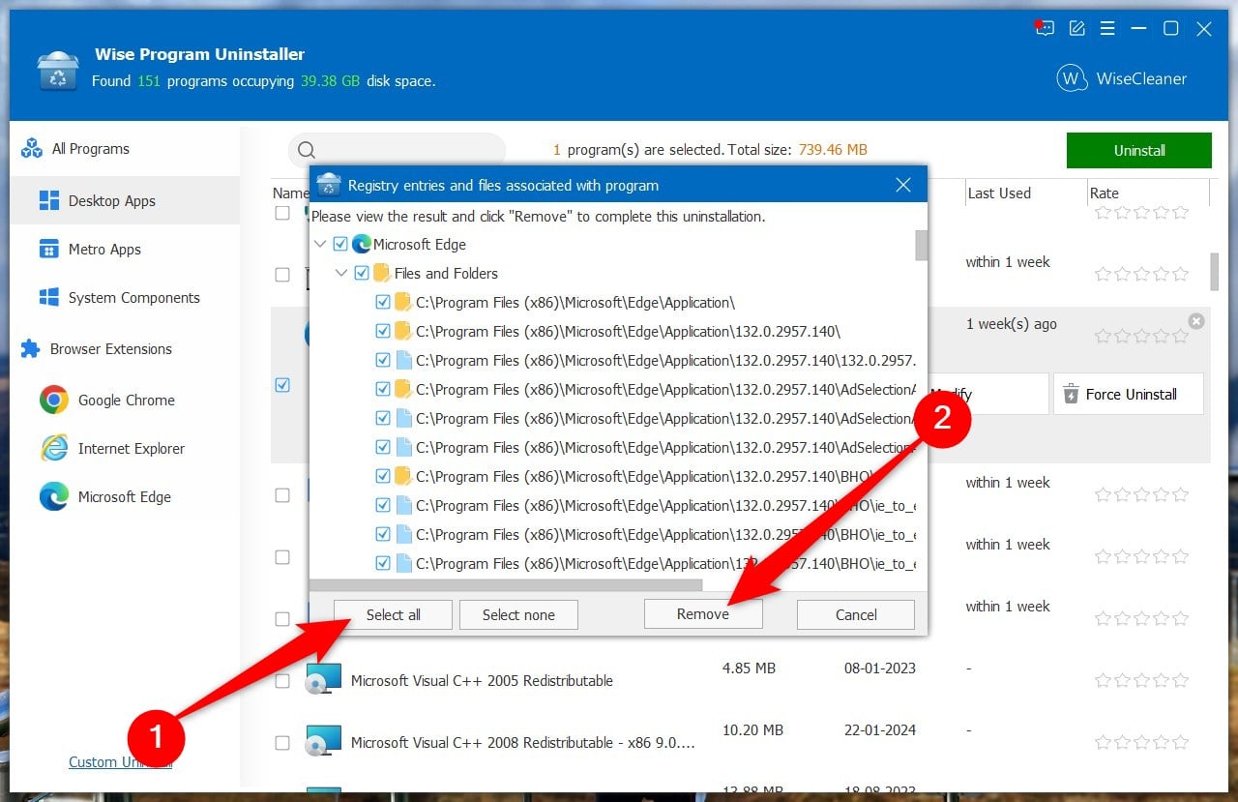
Task: Click the pencil note icon in title bar
Action: pos(1076,28)
